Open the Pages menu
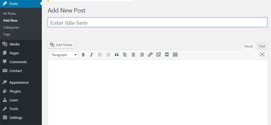 21,53
